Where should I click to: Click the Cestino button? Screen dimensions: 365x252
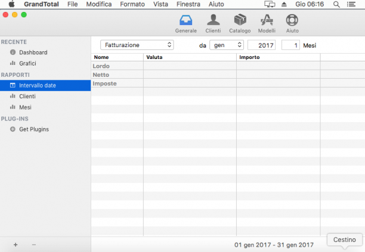(x=345, y=239)
